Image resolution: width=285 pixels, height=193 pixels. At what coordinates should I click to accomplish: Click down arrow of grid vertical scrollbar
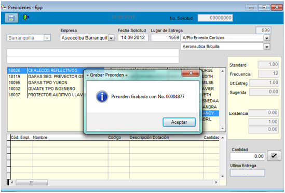pos(223,176)
